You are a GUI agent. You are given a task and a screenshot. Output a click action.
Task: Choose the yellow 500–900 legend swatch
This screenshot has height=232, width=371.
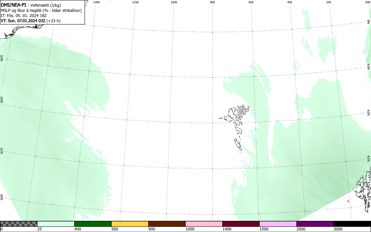click(x=130, y=224)
